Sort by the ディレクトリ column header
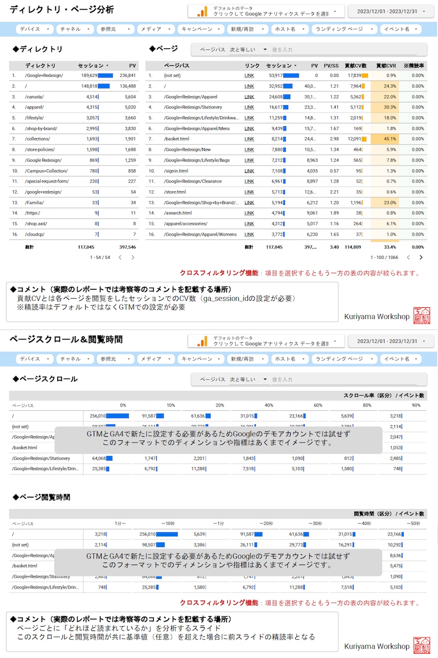Viewport: 438px width, 658px height. 40,66
